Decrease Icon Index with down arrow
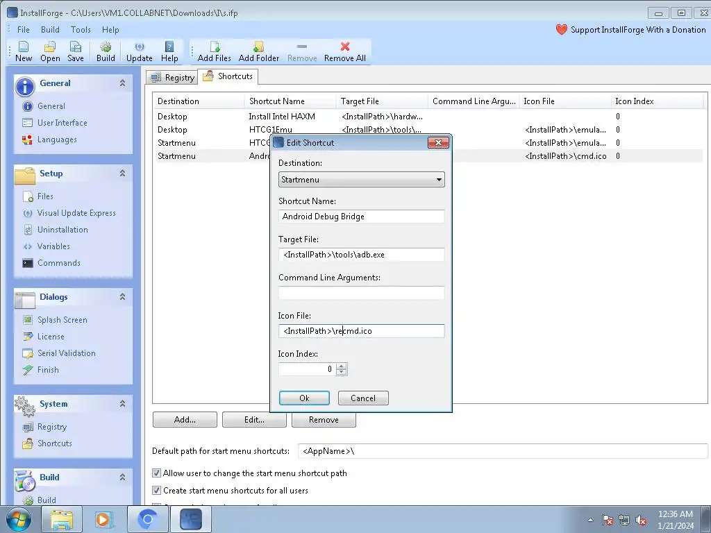The width and height of the screenshot is (711, 533). point(342,372)
